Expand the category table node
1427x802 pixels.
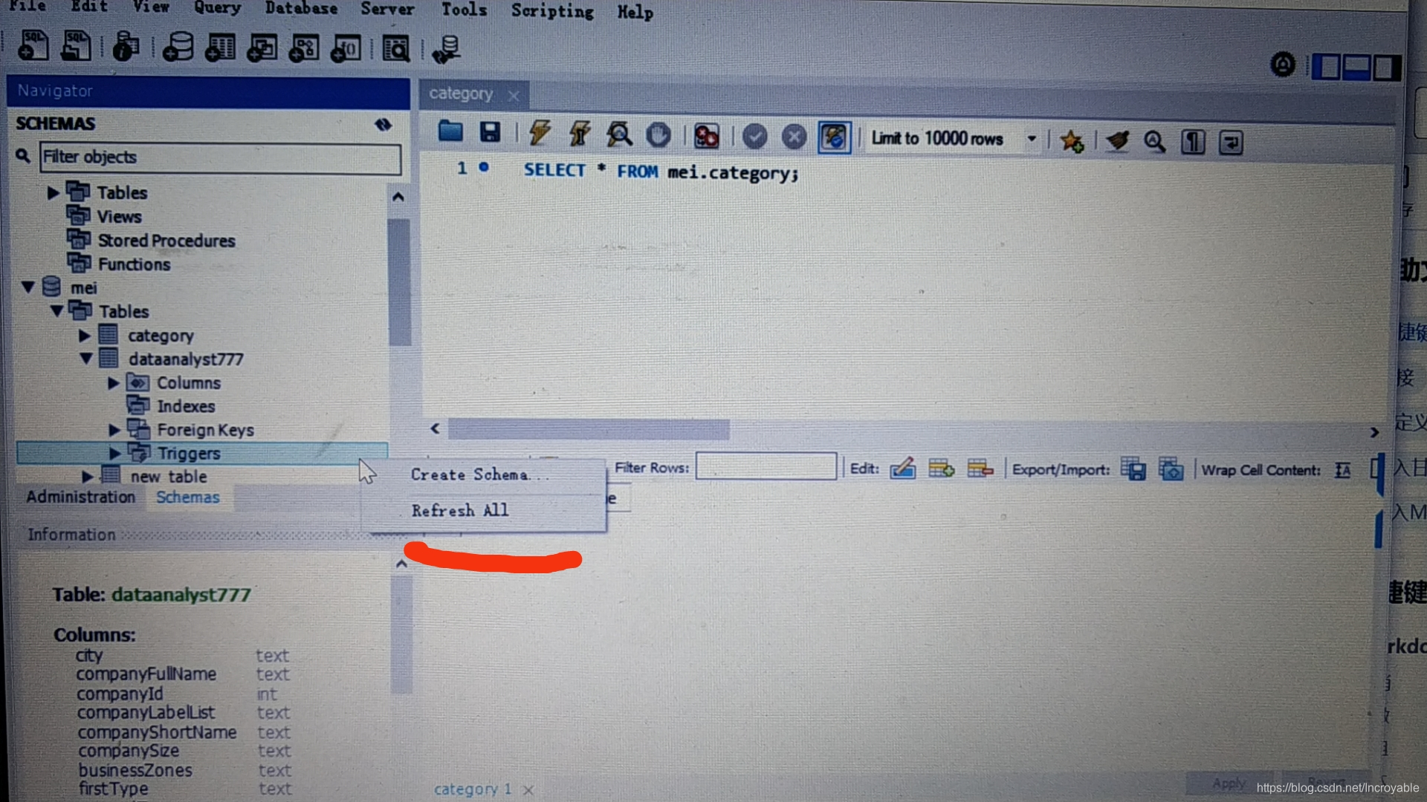[x=85, y=336]
